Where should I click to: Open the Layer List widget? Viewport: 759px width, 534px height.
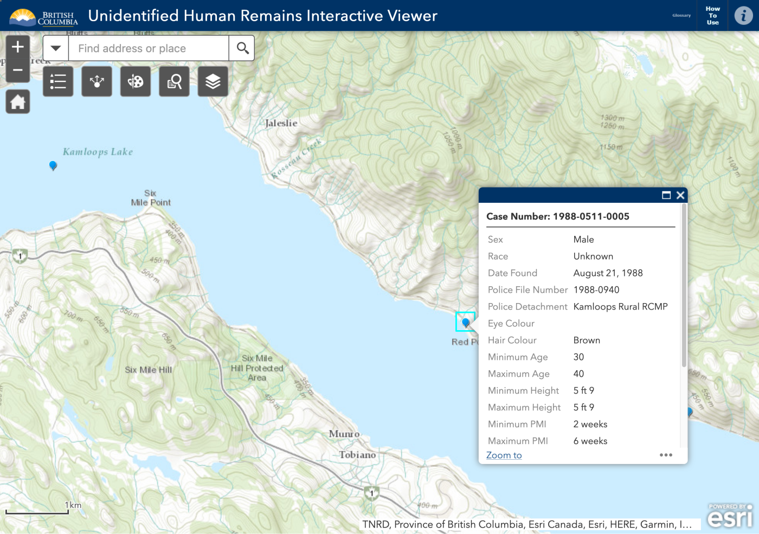213,82
